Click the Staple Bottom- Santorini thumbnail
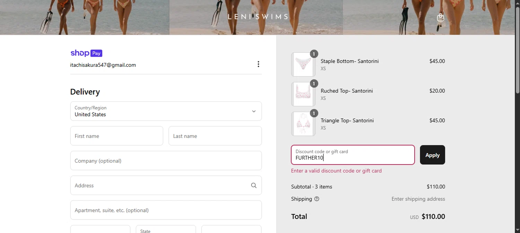The height and width of the screenshot is (233, 520). (303, 64)
